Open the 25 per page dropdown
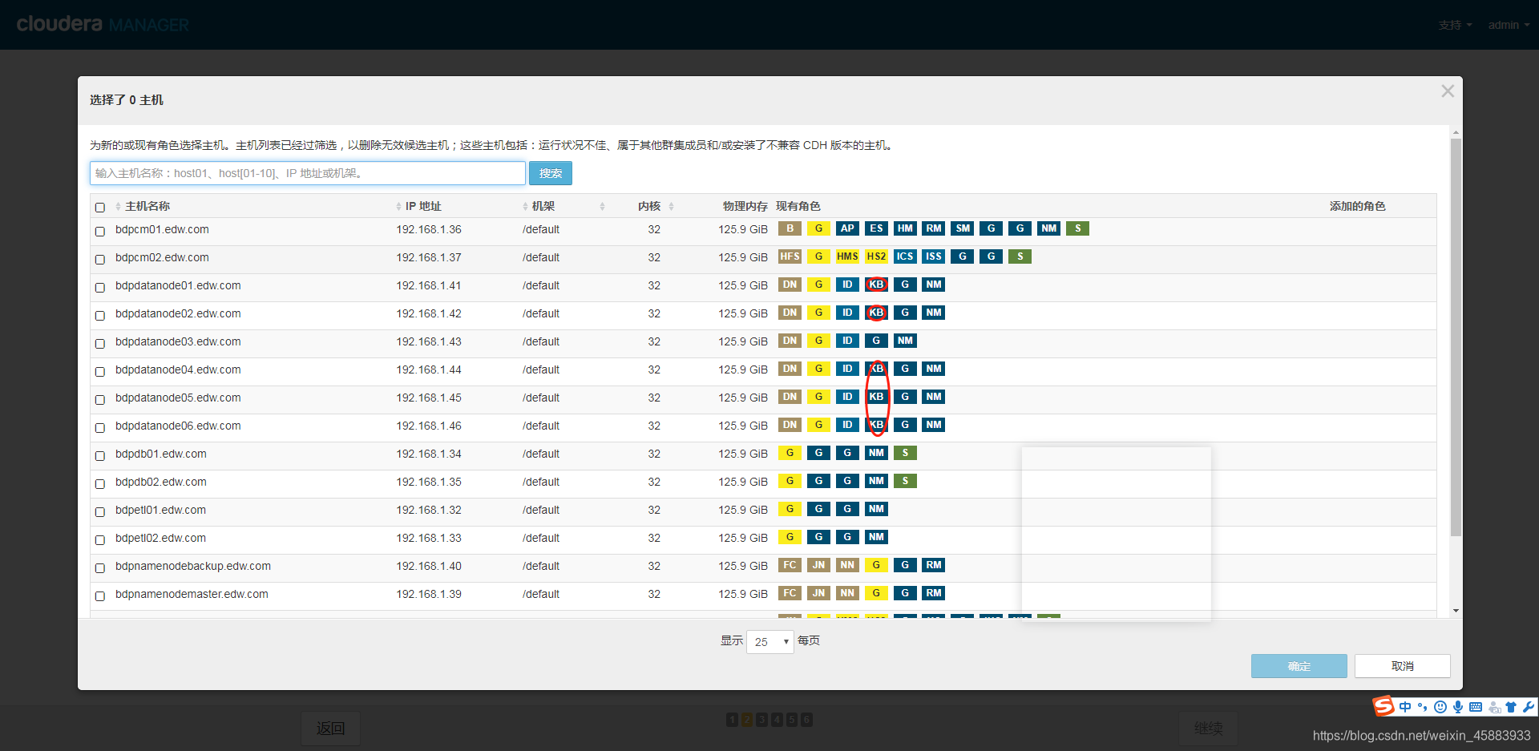Image resolution: width=1539 pixels, height=751 pixels. click(769, 641)
